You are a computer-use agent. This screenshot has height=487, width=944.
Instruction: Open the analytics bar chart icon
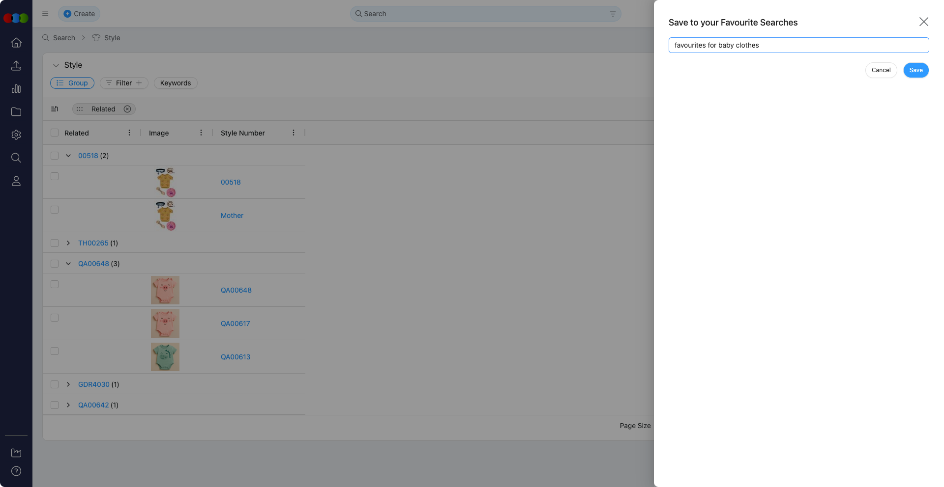click(16, 89)
